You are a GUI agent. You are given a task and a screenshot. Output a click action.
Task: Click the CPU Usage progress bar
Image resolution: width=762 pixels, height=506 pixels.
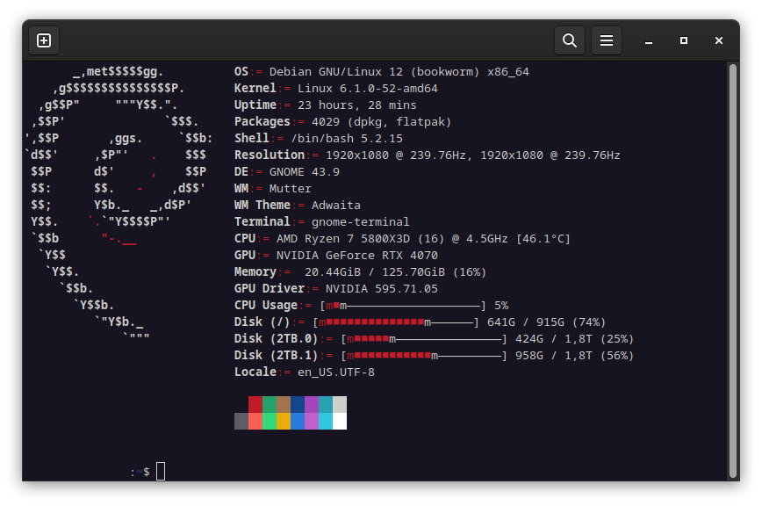[403, 306]
